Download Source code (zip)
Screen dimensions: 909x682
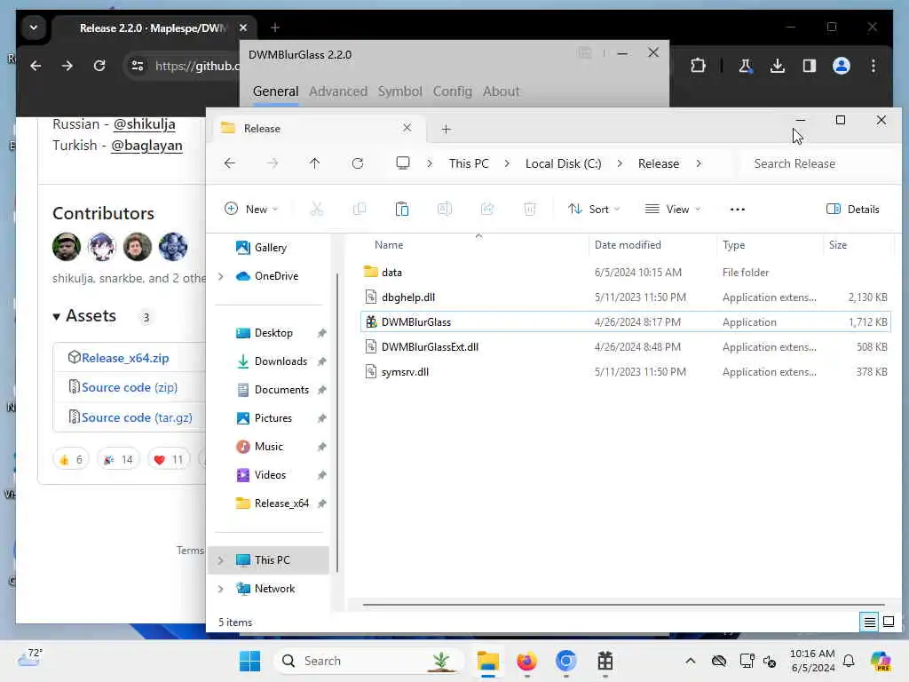pos(130,387)
